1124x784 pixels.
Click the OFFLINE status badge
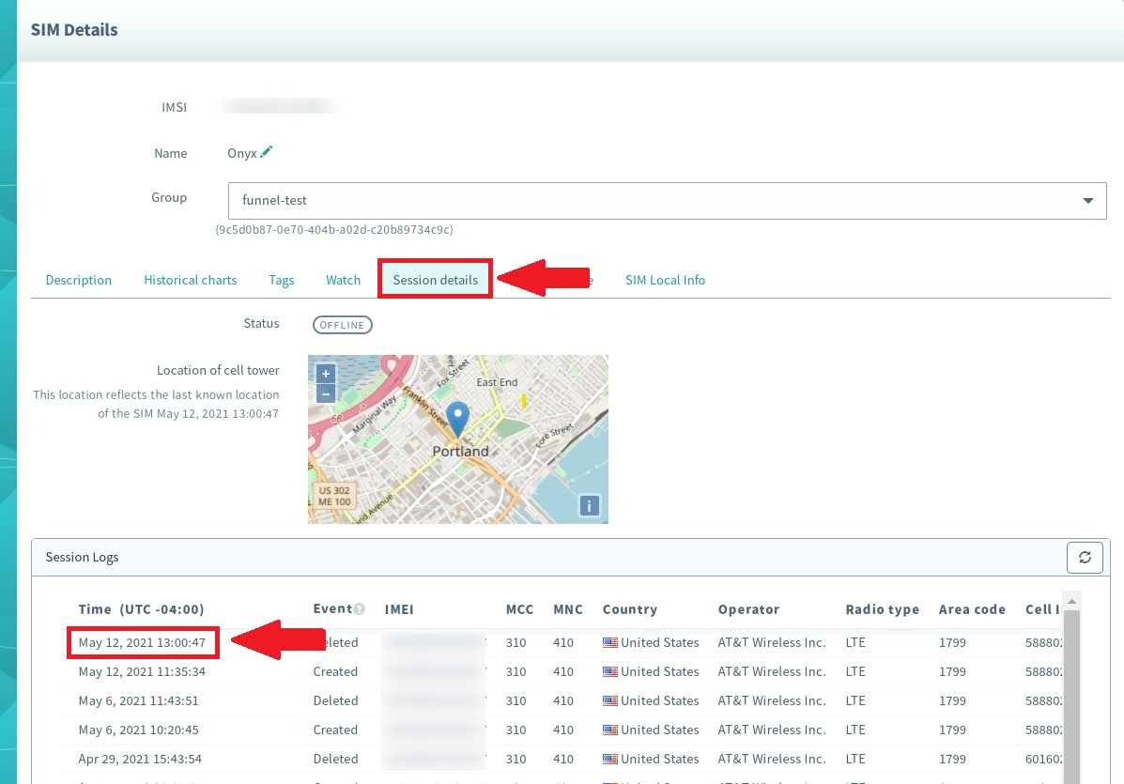(x=342, y=325)
